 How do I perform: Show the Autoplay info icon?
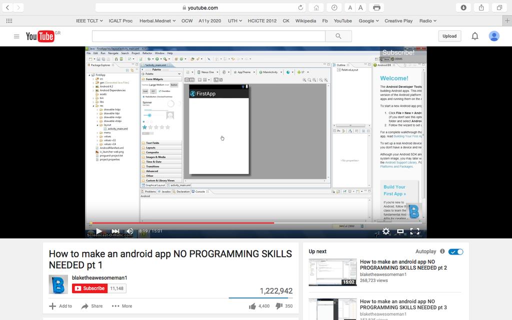442,251
